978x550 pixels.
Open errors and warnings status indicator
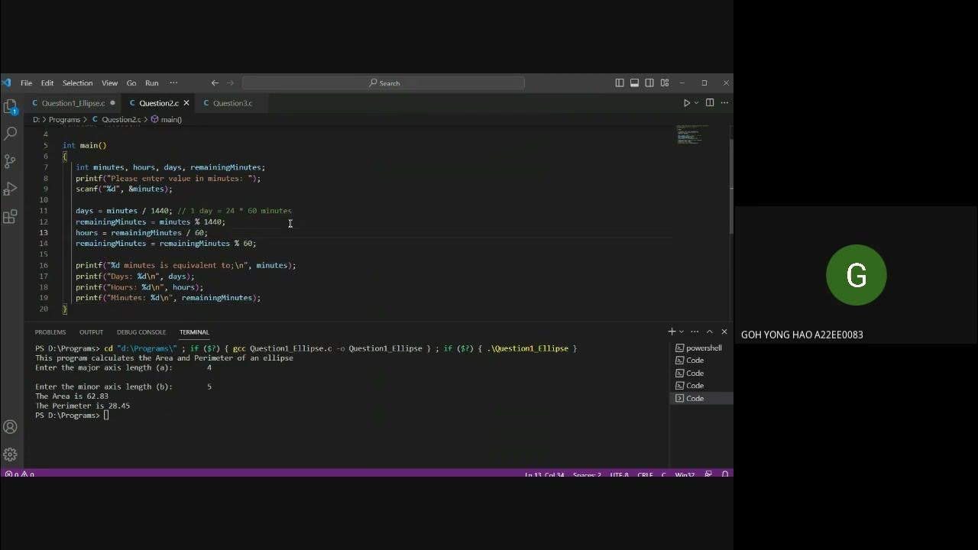pos(20,474)
